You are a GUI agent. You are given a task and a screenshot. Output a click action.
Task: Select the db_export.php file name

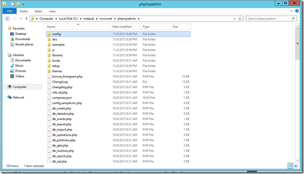[62, 124]
